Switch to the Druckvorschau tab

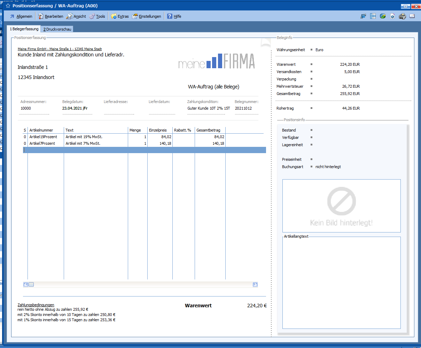tap(57, 29)
